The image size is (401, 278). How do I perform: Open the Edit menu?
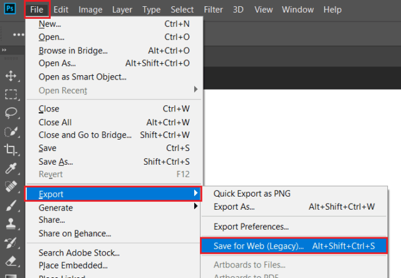click(x=61, y=9)
